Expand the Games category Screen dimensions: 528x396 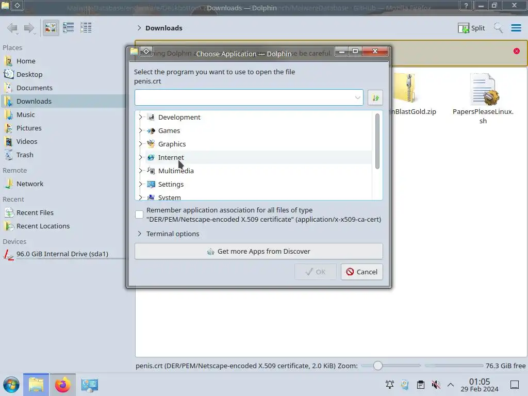pos(140,130)
